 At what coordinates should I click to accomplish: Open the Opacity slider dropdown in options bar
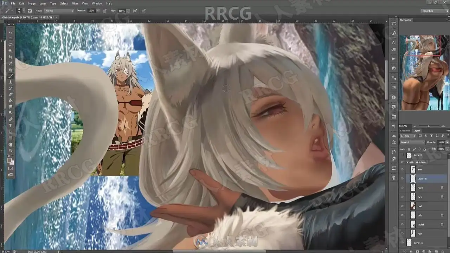tap(97, 11)
